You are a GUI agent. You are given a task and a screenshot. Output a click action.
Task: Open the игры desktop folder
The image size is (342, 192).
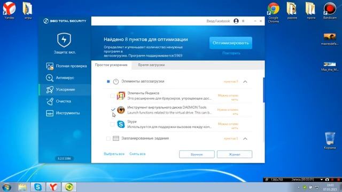pyautogui.click(x=28, y=10)
